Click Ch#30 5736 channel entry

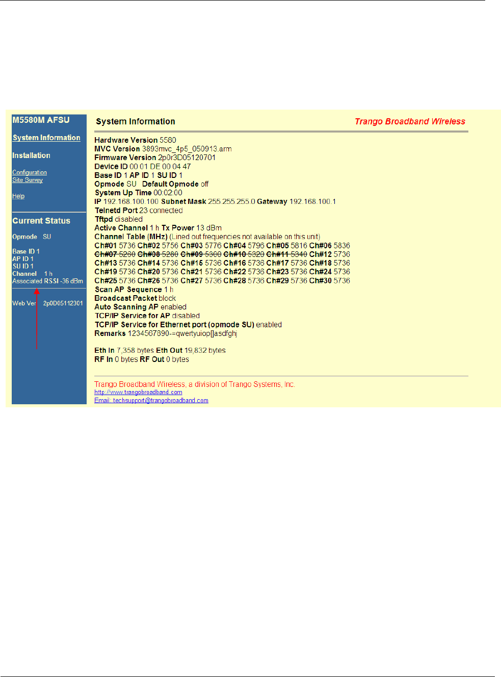coord(330,281)
